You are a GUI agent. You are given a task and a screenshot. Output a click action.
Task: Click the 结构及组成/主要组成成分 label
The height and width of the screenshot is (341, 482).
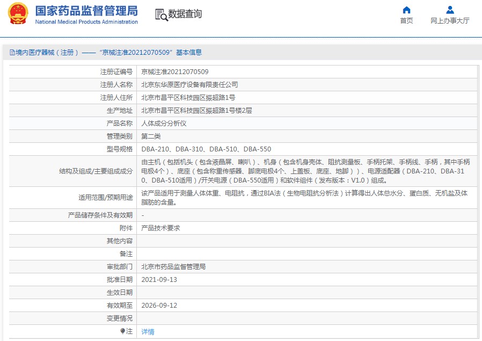(96, 172)
